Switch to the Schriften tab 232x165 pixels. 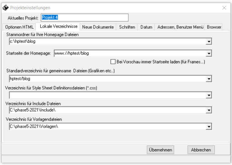127,27
